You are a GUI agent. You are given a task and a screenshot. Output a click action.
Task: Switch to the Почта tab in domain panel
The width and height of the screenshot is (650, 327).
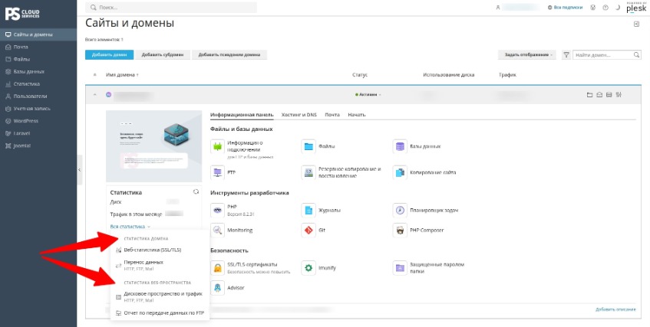pos(332,115)
